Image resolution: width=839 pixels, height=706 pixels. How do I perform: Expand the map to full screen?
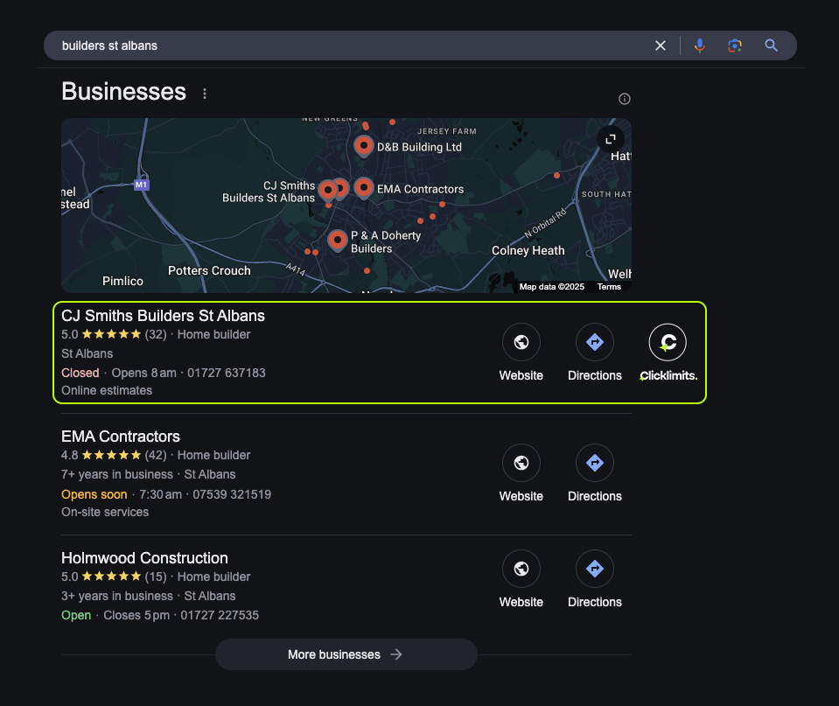click(610, 139)
